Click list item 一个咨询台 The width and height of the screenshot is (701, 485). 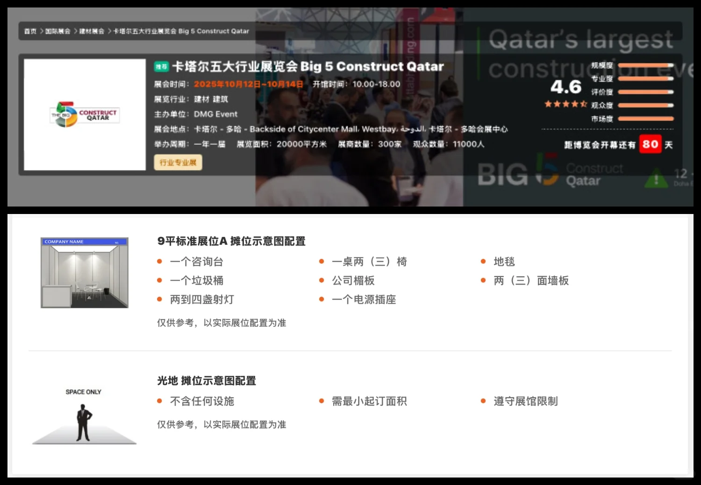197,262
